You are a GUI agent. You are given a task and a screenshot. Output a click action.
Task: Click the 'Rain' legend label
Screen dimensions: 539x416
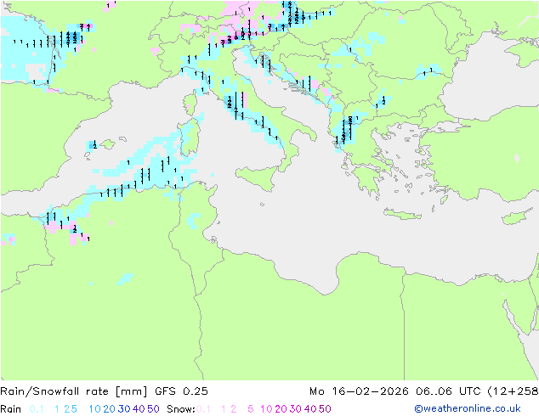point(11,409)
